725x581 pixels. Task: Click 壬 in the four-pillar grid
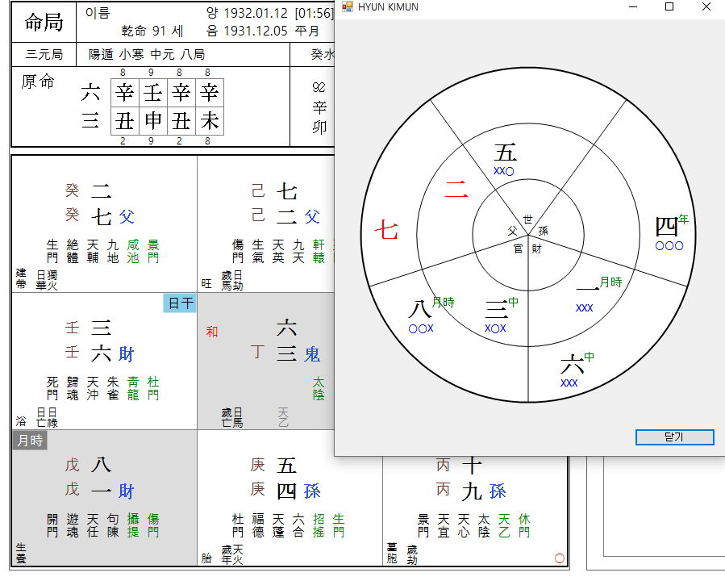(152, 93)
